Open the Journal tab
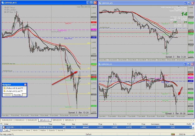The image size is (195, 136). pos(60,130)
